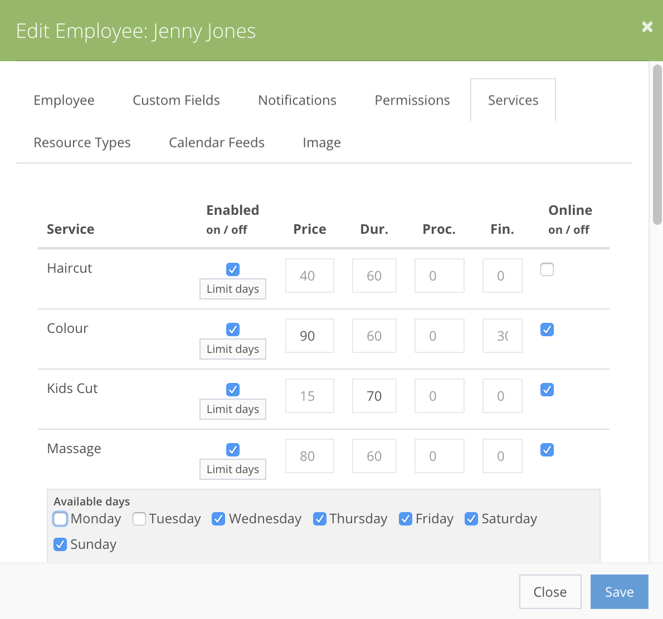Edit the Price field for Colour
The width and height of the screenshot is (663, 619).
click(x=309, y=336)
